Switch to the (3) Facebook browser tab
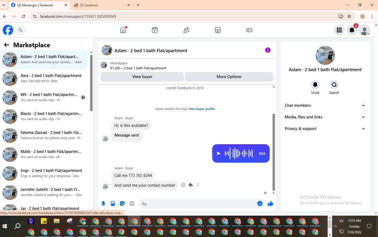The width and height of the screenshot is (378, 237). [102, 5]
